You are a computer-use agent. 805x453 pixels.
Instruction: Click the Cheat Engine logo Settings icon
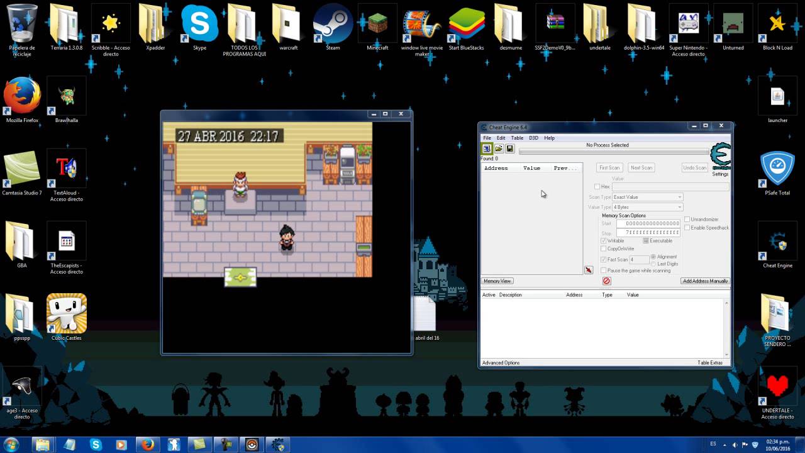click(720, 157)
